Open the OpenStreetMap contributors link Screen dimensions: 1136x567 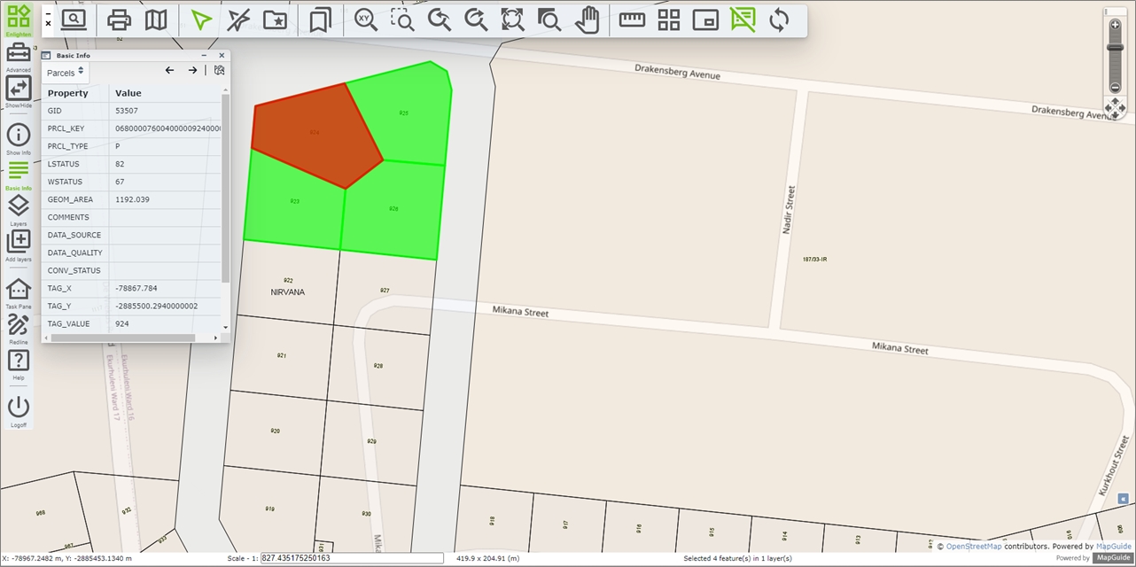(974, 547)
